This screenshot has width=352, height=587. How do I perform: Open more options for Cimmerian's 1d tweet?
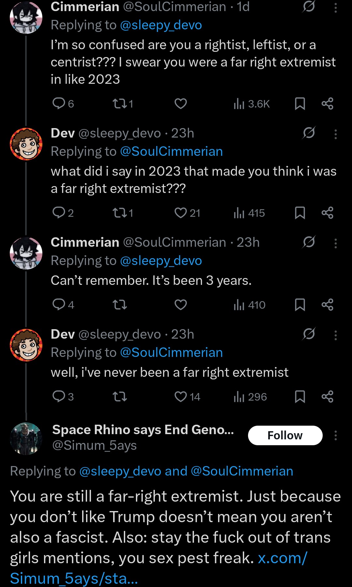pos(335,7)
